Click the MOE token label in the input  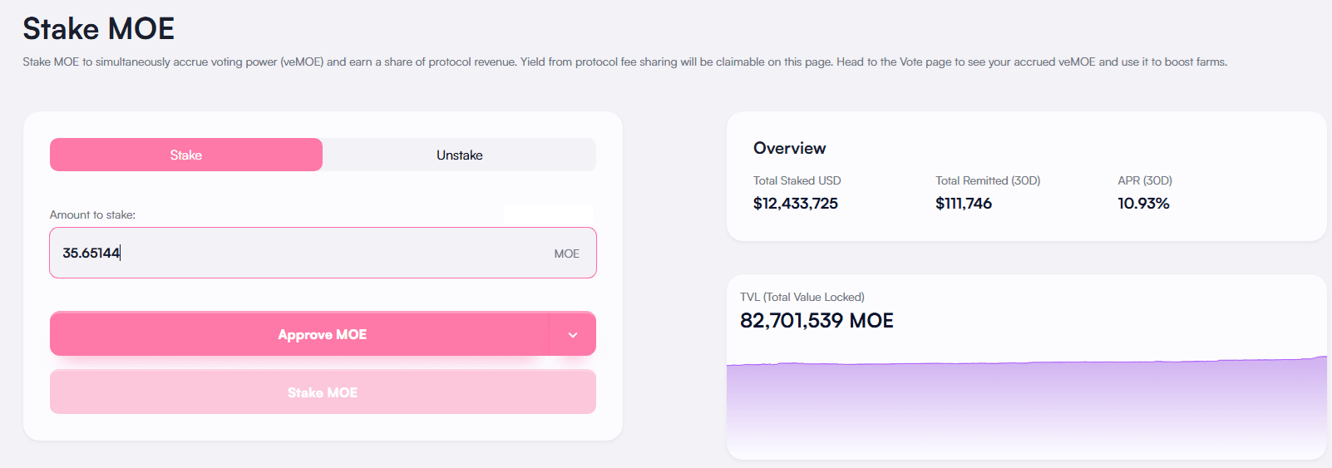(x=566, y=254)
